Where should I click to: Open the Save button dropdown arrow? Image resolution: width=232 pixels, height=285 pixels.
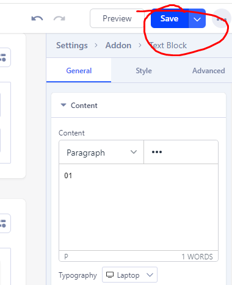coord(197,18)
